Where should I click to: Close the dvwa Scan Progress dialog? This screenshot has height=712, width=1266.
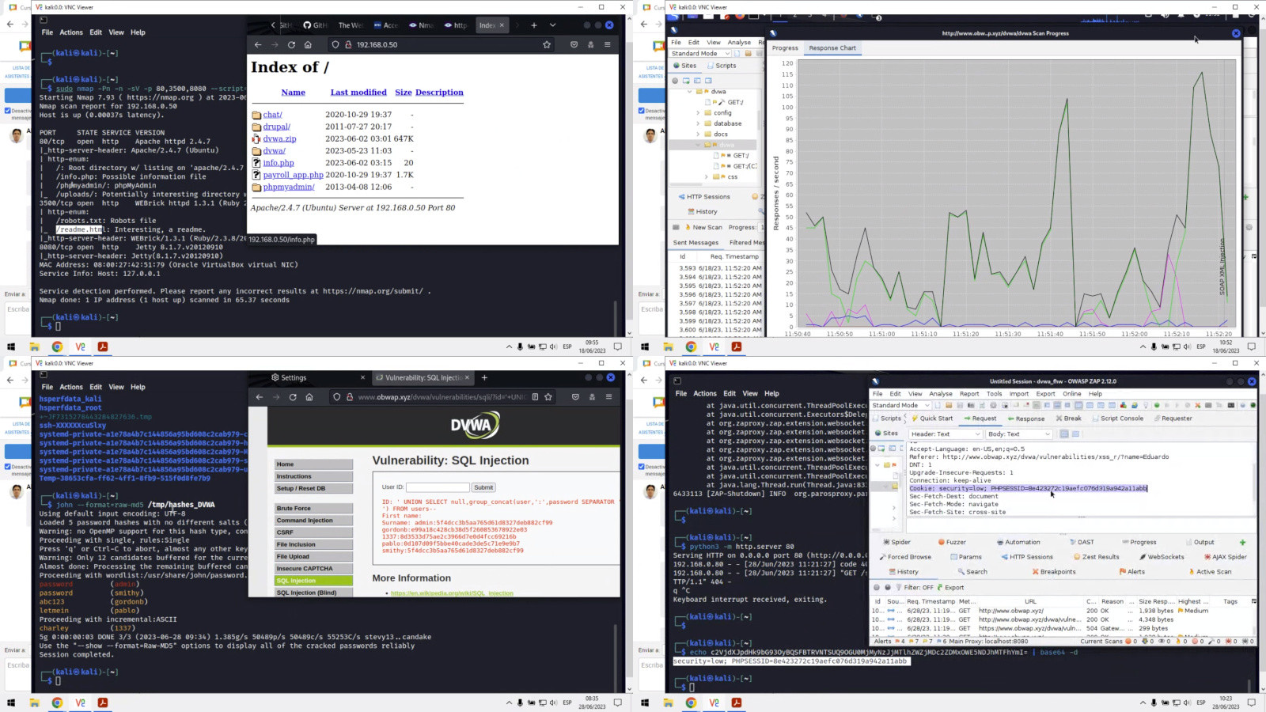tap(1236, 33)
